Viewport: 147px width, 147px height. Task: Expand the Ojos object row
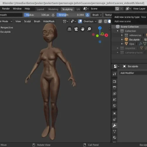pos(122,44)
